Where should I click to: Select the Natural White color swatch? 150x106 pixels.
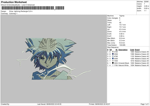(x=113, y=65)
